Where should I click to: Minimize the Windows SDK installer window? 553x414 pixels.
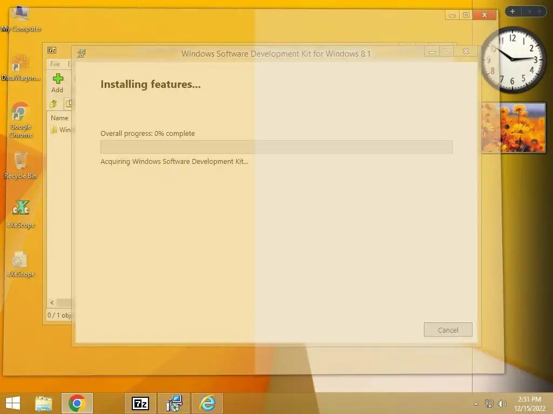click(x=431, y=52)
